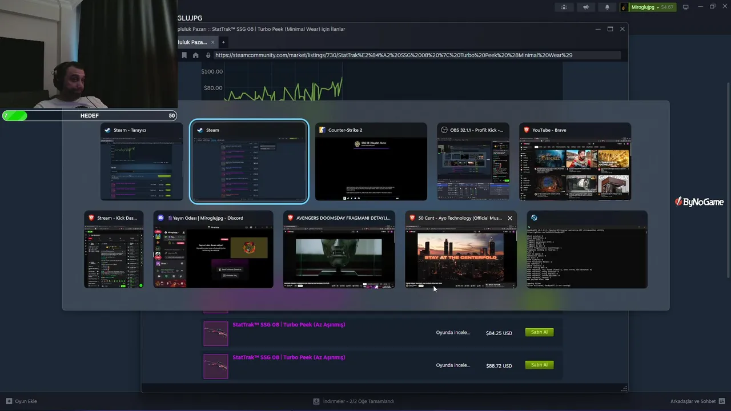Click the SSG 08 item image on the $88.72 row
Viewport: 731px width, 411px height.
(216, 366)
